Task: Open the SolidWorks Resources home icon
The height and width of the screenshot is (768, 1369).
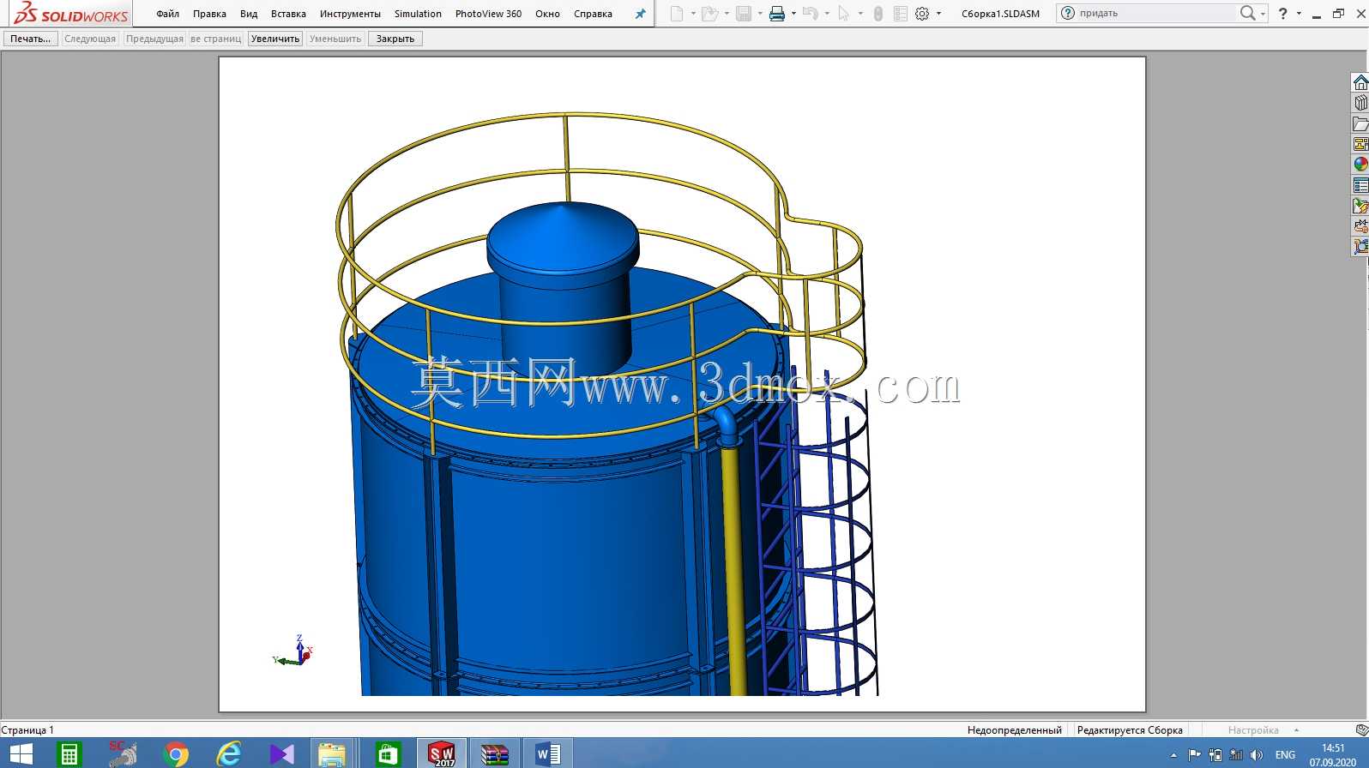Action: 1360,82
